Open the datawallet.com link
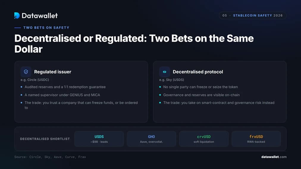 coord(274,157)
